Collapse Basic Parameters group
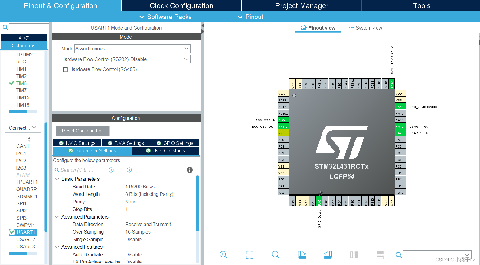The height and width of the screenshot is (265, 480). point(57,179)
